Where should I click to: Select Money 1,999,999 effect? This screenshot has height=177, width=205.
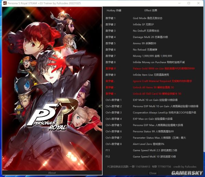tap(152, 56)
